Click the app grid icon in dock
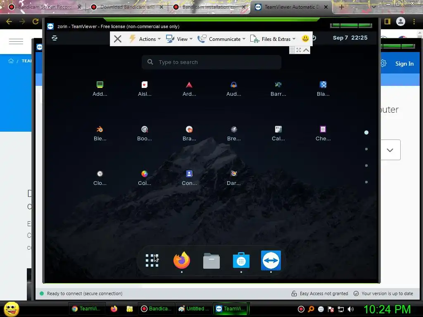 coord(152,260)
